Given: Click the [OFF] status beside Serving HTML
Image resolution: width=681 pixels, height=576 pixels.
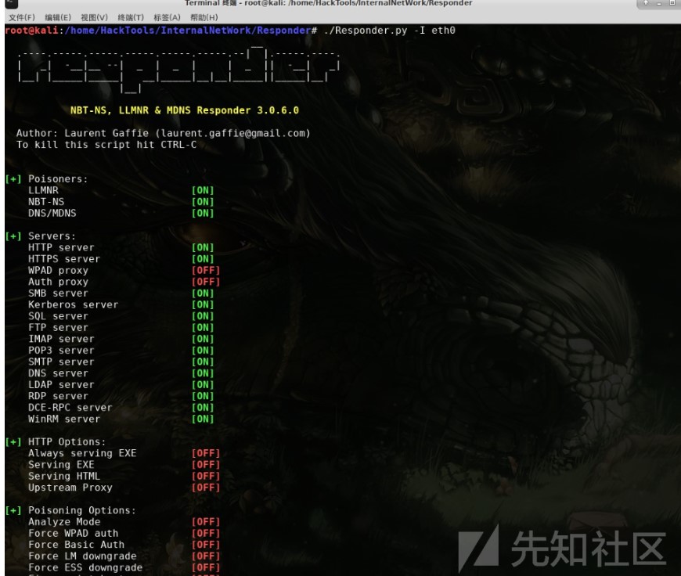Looking at the screenshot, I should [x=206, y=476].
